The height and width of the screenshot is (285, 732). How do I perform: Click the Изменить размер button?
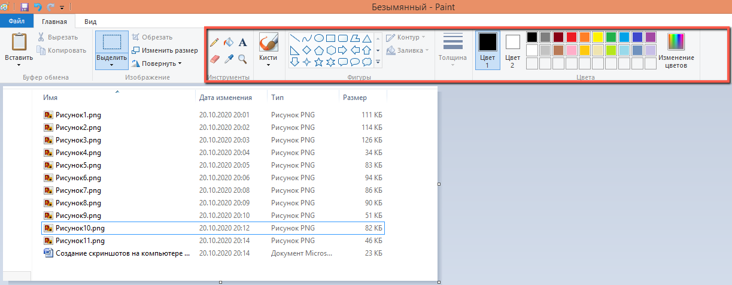coord(165,50)
